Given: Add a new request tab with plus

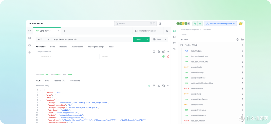Looking at the screenshot, I should 64,31.
